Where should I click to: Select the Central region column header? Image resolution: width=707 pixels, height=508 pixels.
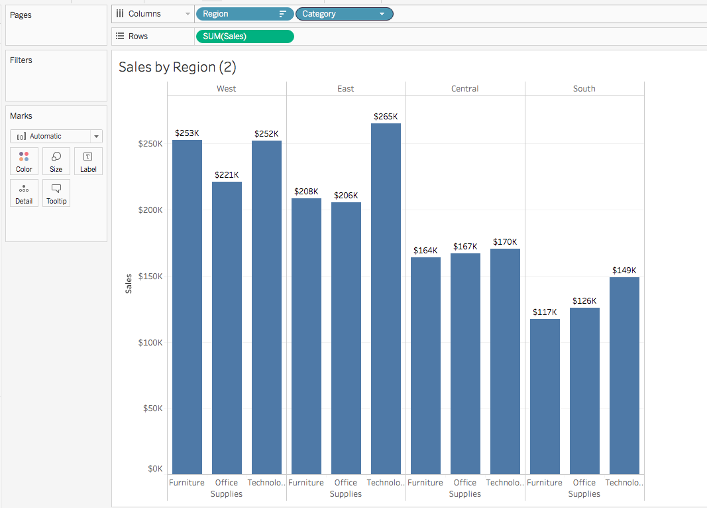point(465,88)
